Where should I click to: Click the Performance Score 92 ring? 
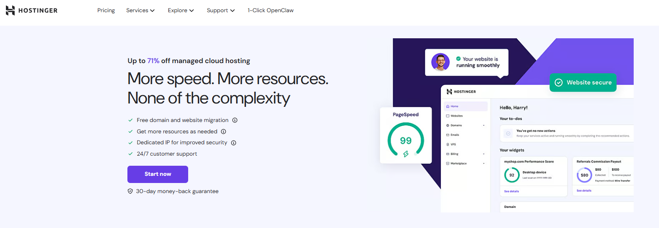(512, 175)
